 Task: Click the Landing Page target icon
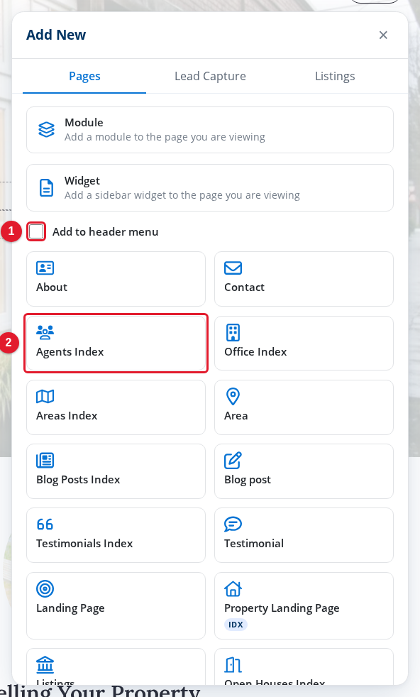45,588
